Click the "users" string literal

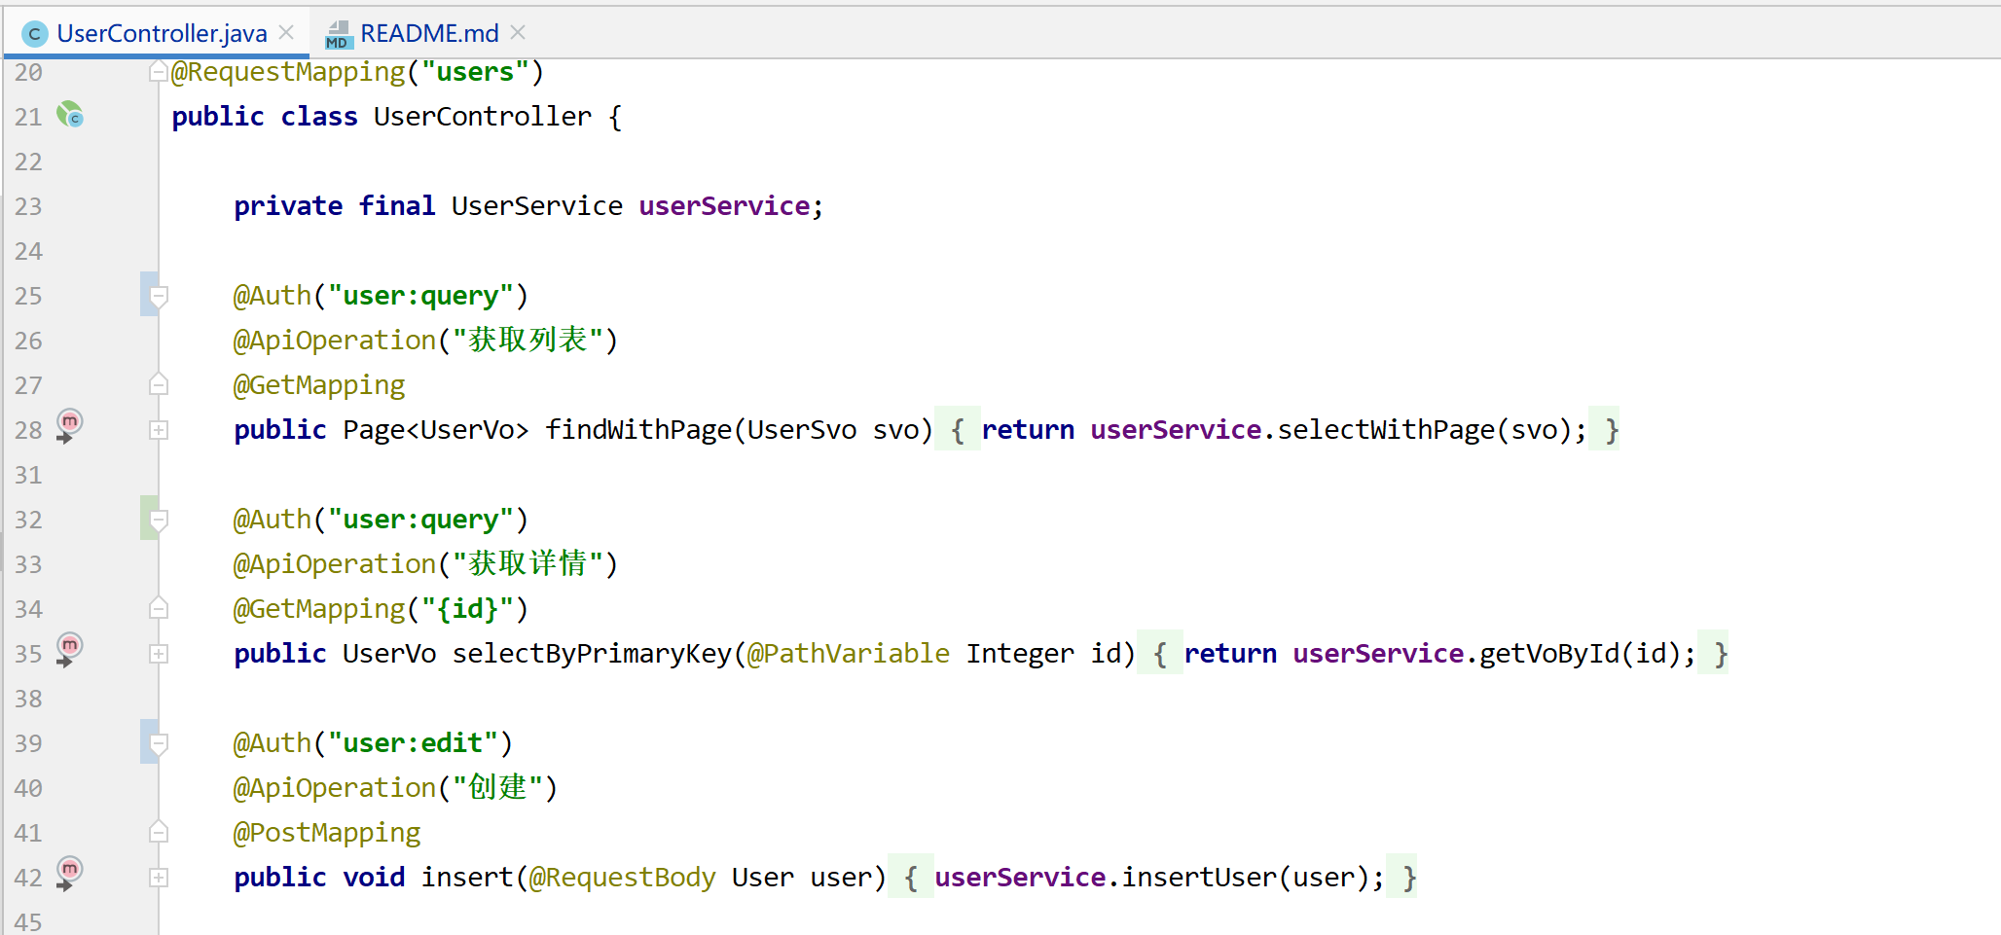[x=475, y=72]
